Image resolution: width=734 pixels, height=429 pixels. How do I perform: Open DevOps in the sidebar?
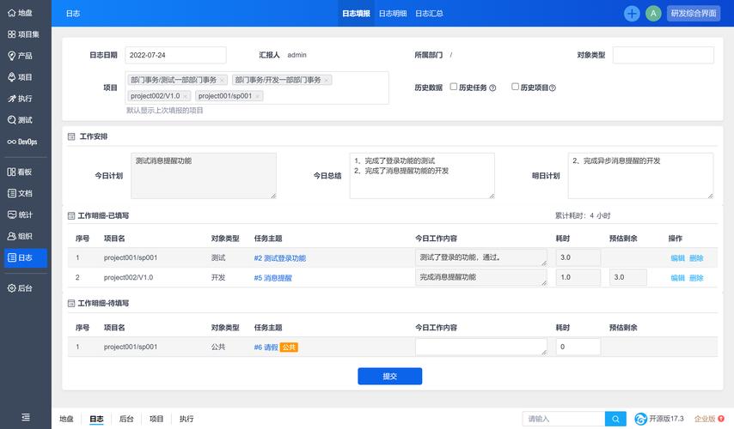click(22, 142)
